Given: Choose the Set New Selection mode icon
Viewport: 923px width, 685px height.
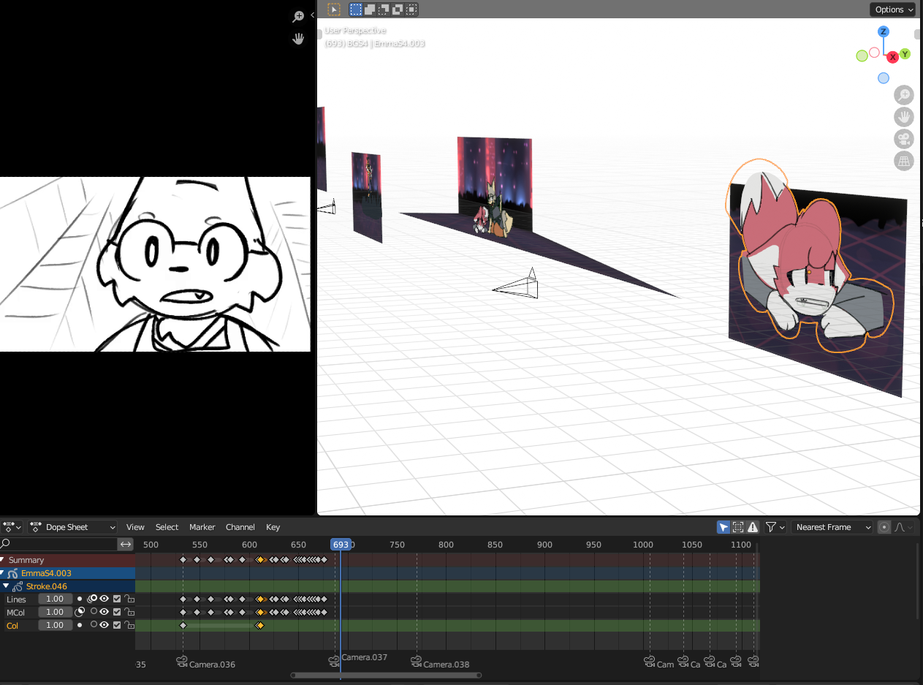Looking at the screenshot, I should (x=356, y=10).
